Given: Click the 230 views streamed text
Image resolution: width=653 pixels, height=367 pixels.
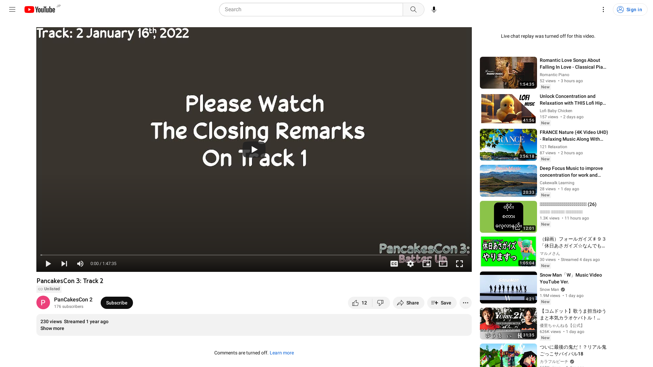Looking at the screenshot, I should (74, 321).
